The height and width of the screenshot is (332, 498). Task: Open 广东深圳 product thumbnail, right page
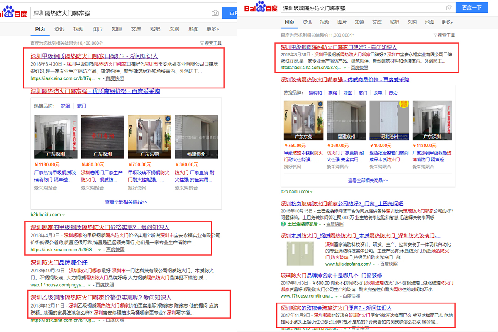432,120
